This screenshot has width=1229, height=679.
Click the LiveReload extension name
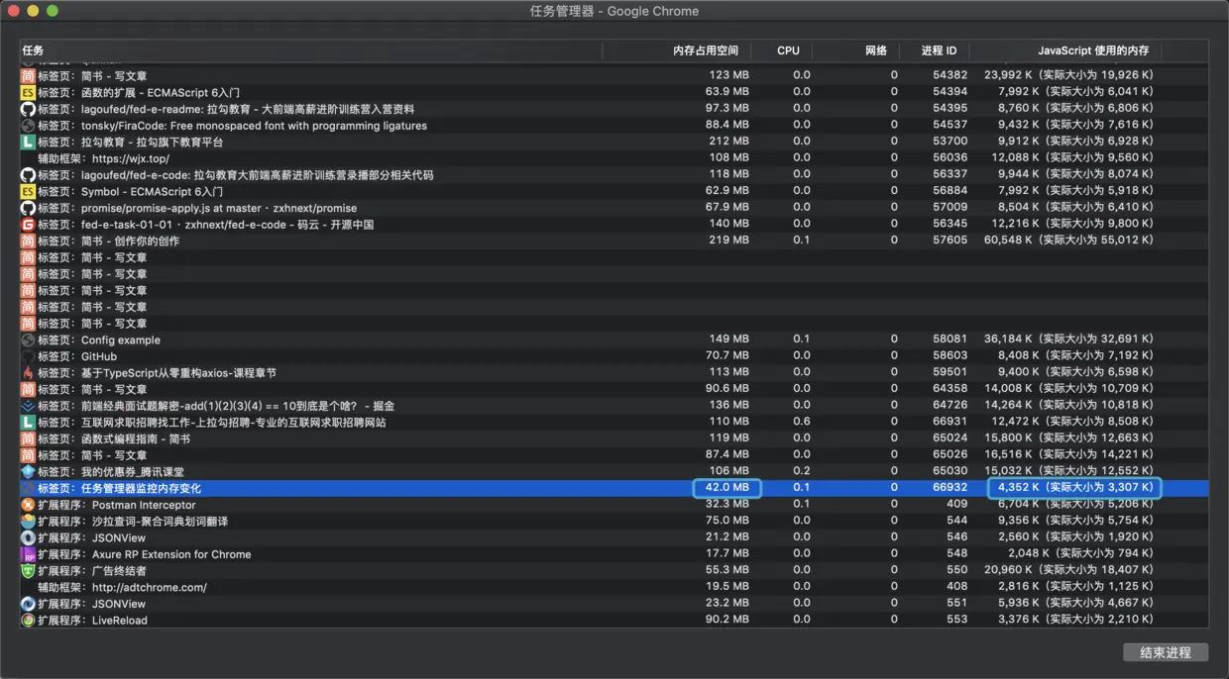pyautogui.click(x=120, y=621)
